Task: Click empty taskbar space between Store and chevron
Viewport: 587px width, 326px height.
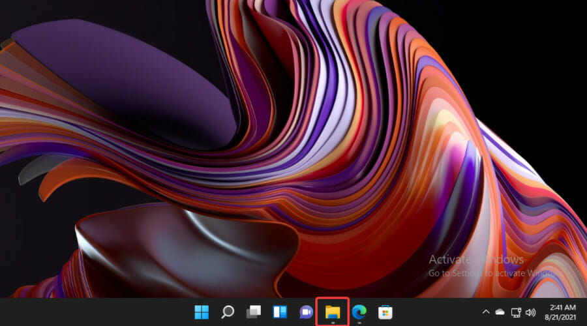Action: 437,312
